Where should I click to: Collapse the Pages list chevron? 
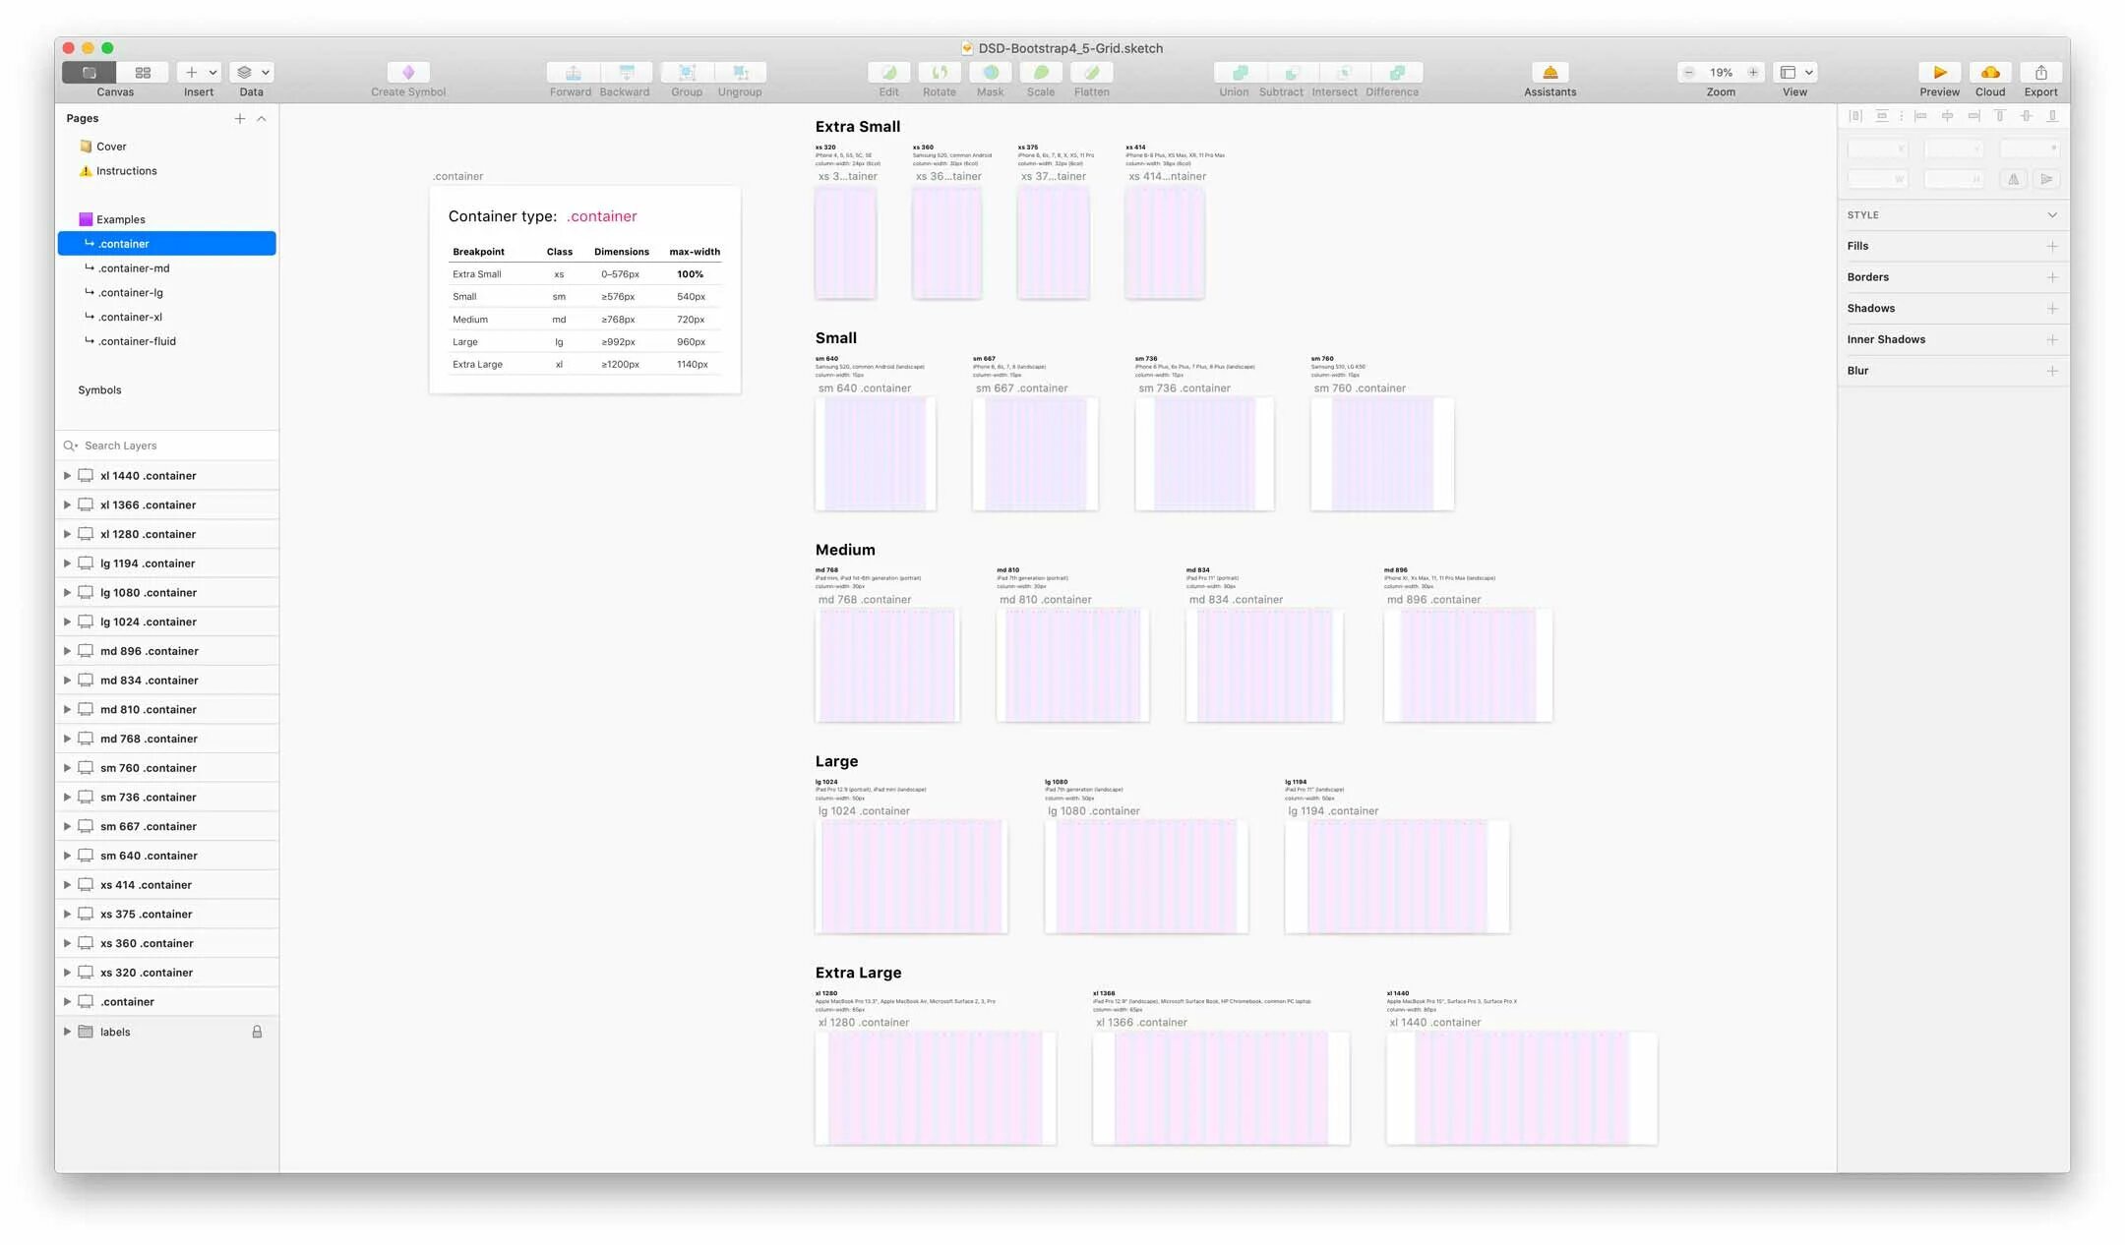point(262,118)
